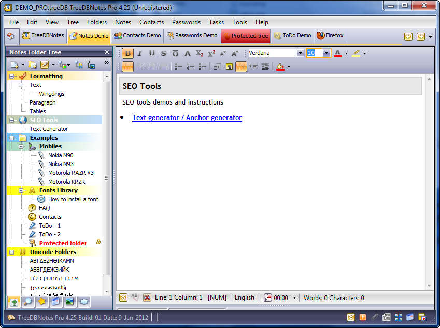Apply superscript formatting
This screenshot has height=328, width=440.
coord(211,53)
